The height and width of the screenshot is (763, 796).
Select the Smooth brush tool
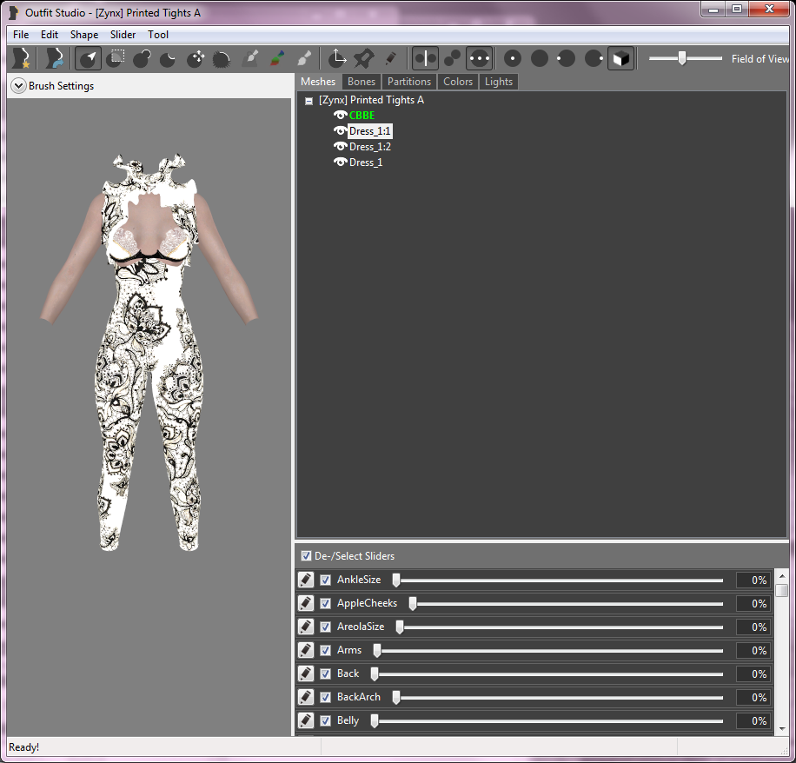coord(222,58)
